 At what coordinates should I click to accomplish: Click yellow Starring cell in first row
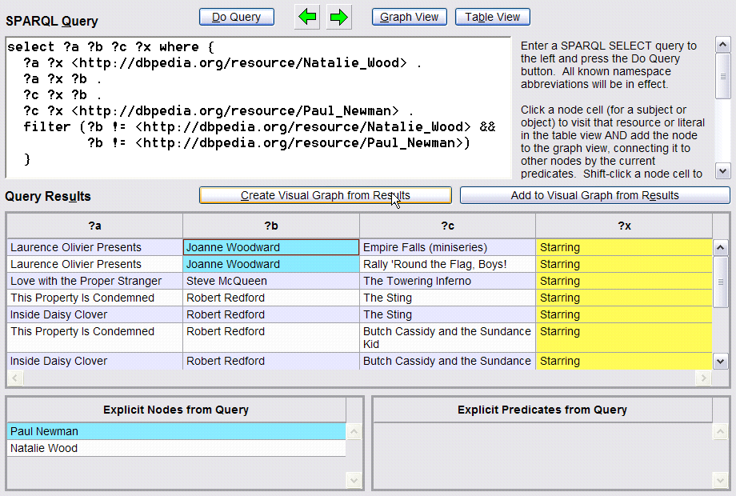(x=623, y=247)
